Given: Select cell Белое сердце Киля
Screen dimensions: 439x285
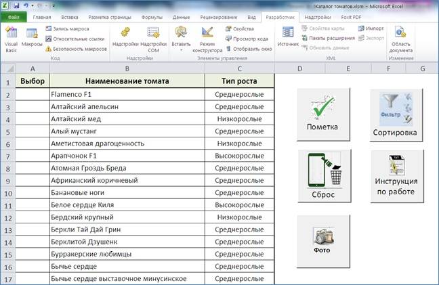Looking at the screenshot, I should [127, 205].
